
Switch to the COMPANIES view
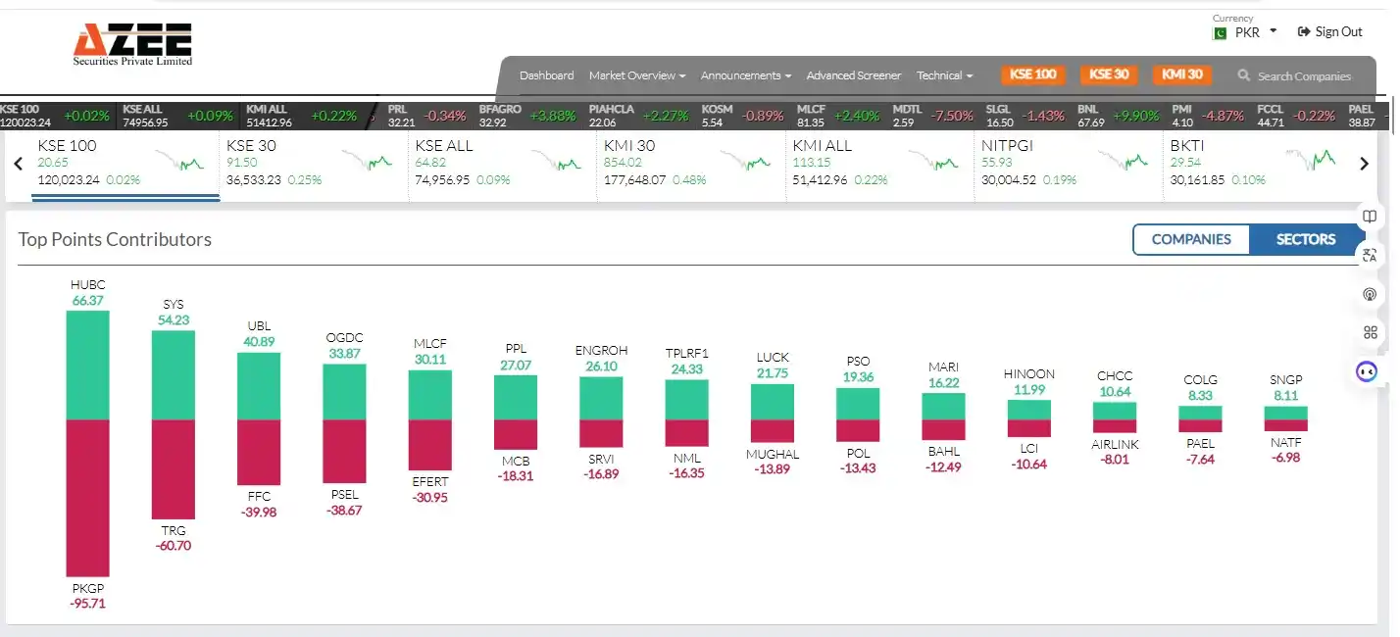pos(1191,239)
